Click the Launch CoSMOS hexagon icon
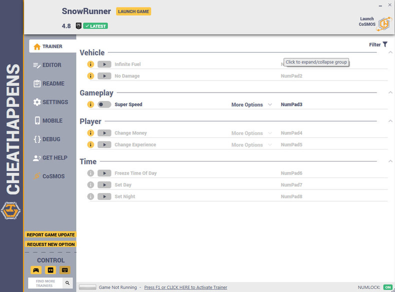The image size is (395, 292). [x=384, y=24]
